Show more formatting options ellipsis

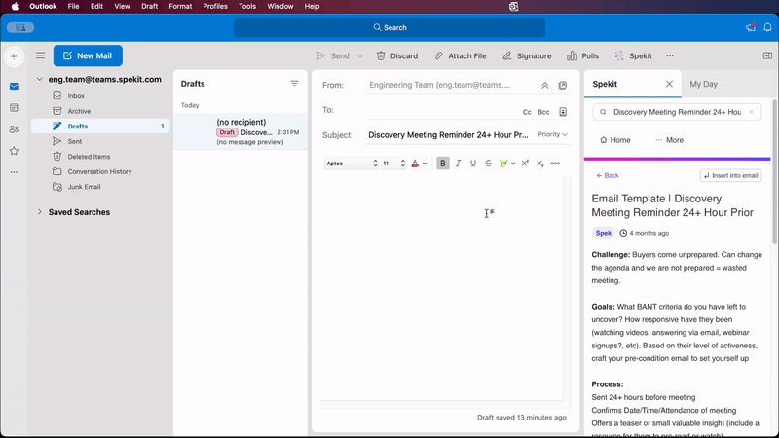(x=555, y=163)
